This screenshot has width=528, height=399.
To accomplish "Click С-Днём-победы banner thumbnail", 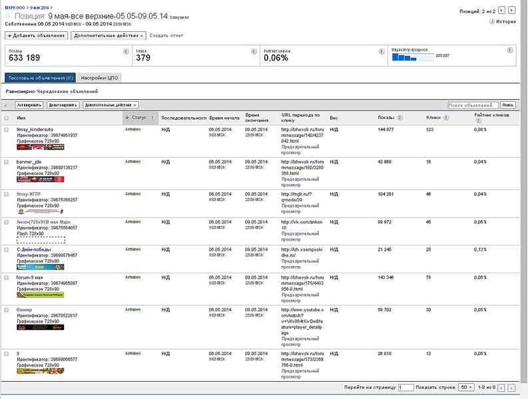I will click(41, 267).
